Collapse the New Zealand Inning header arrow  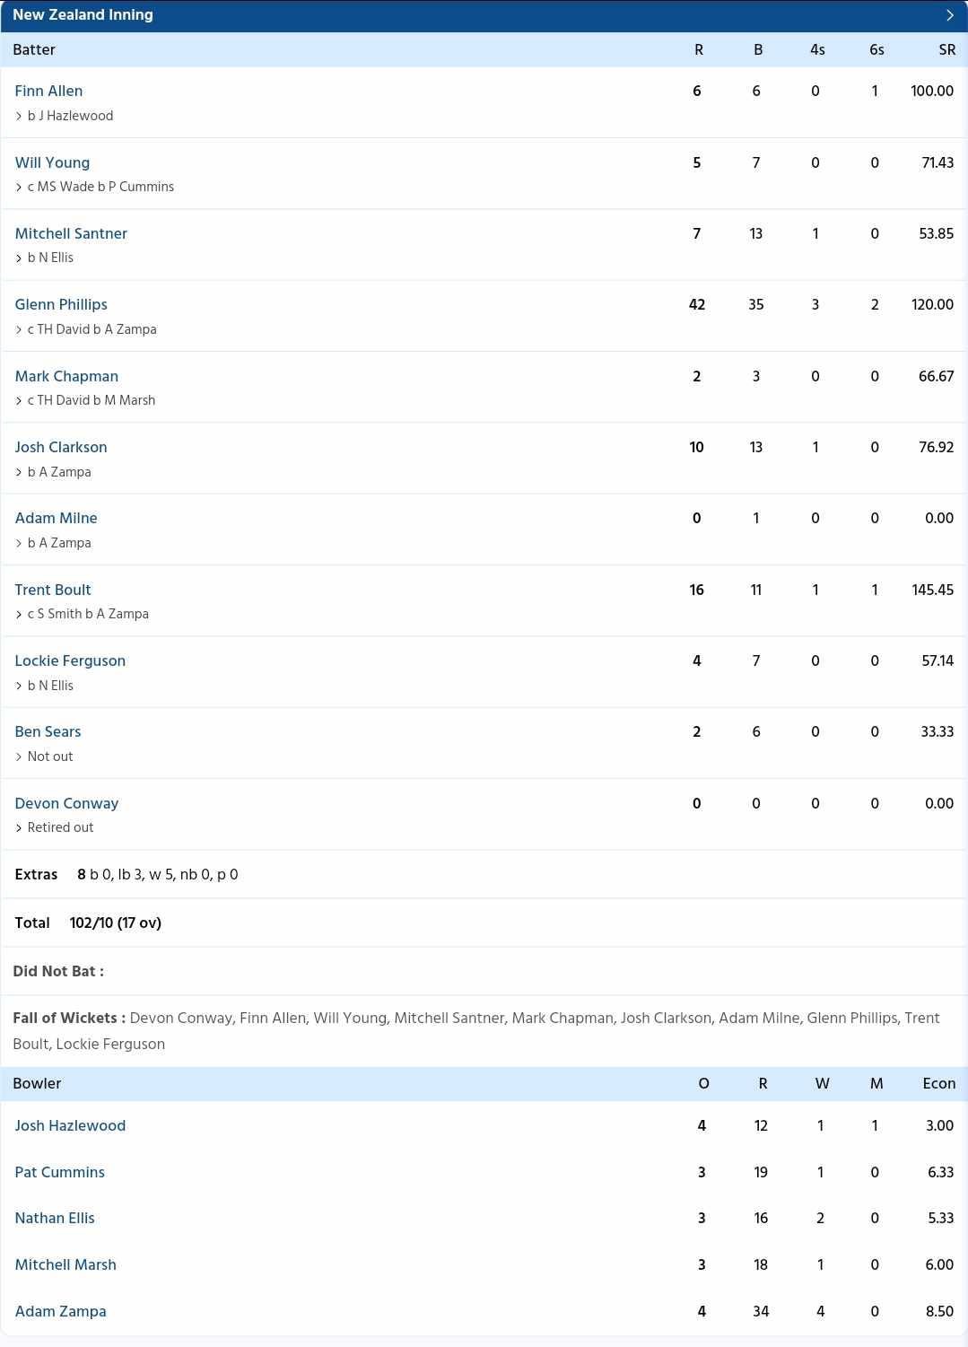949,15
